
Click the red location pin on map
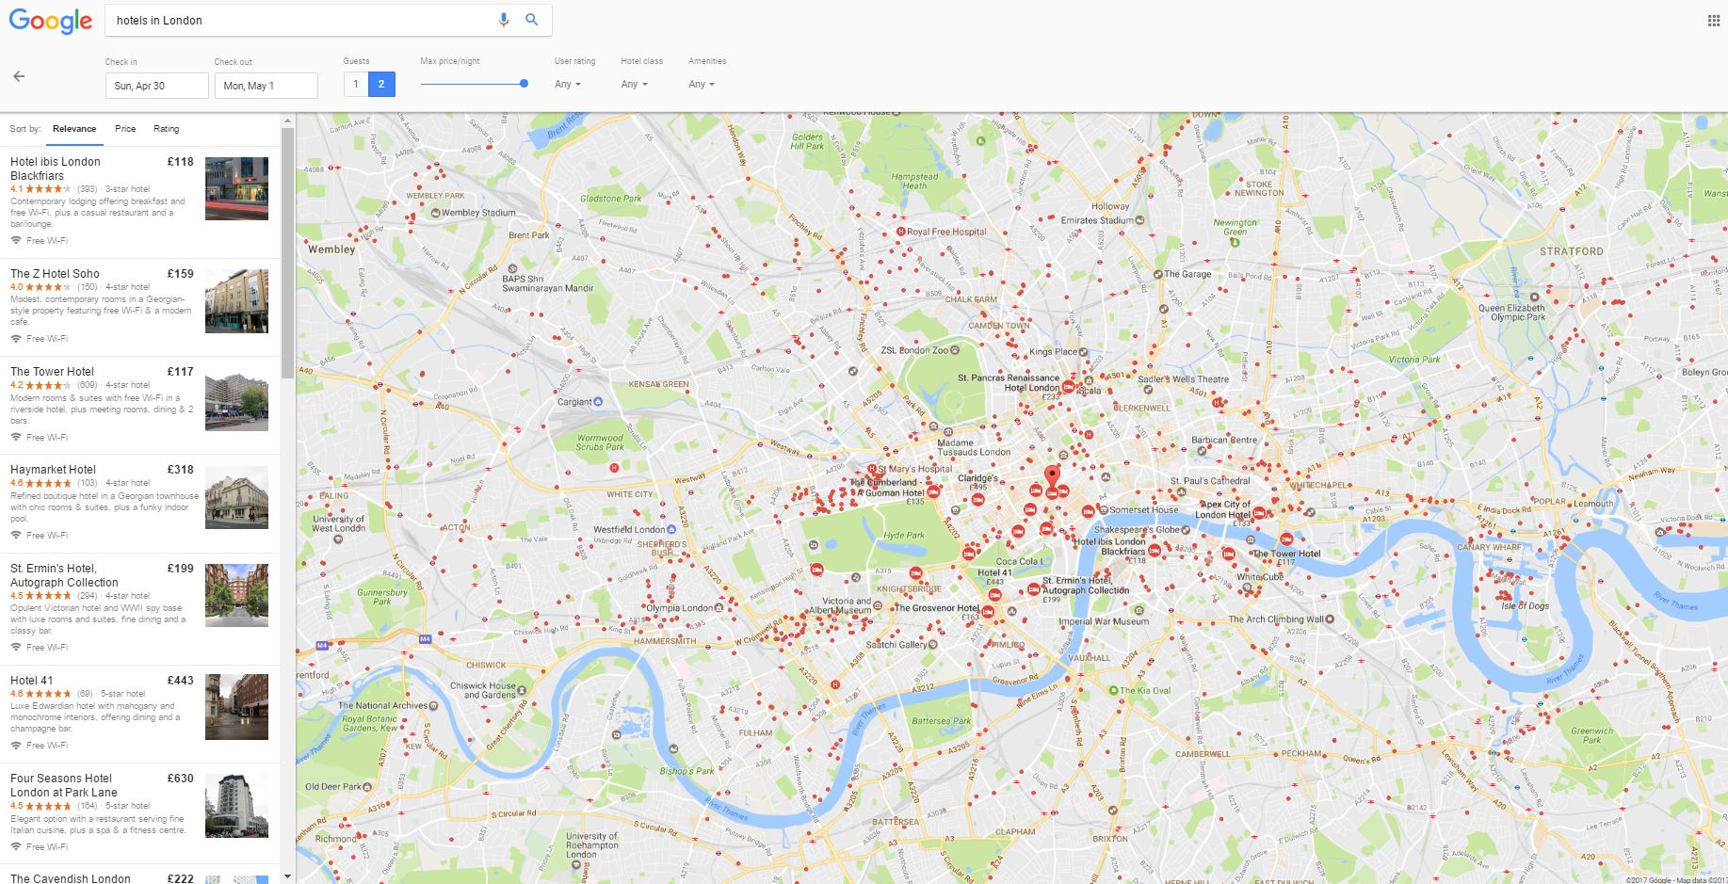[x=1052, y=474]
